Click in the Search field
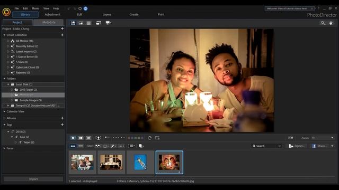This screenshot has width=339, height=190. [x=266, y=146]
